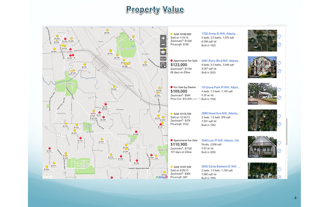Click the listings vertical scrollbar
Image resolution: width=331 pixels, height=207 pixels.
pos(286,129)
